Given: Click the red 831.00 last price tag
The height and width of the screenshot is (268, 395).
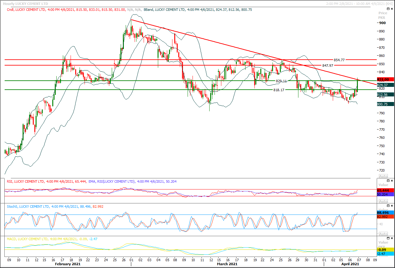Looking at the screenshot, I should point(385,79).
